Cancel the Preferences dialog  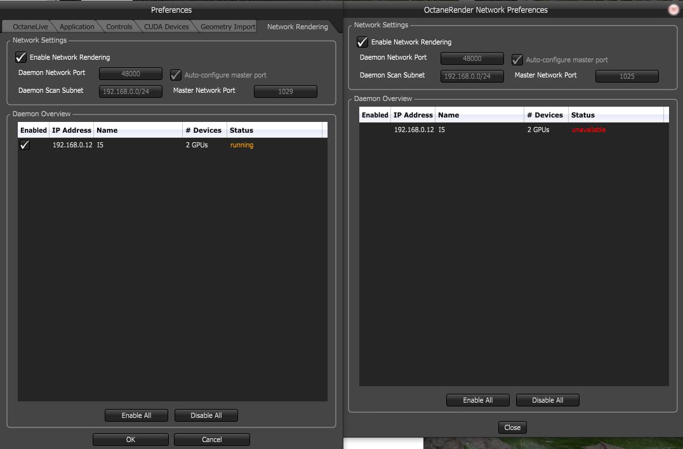pyautogui.click(x=212, y=439)
